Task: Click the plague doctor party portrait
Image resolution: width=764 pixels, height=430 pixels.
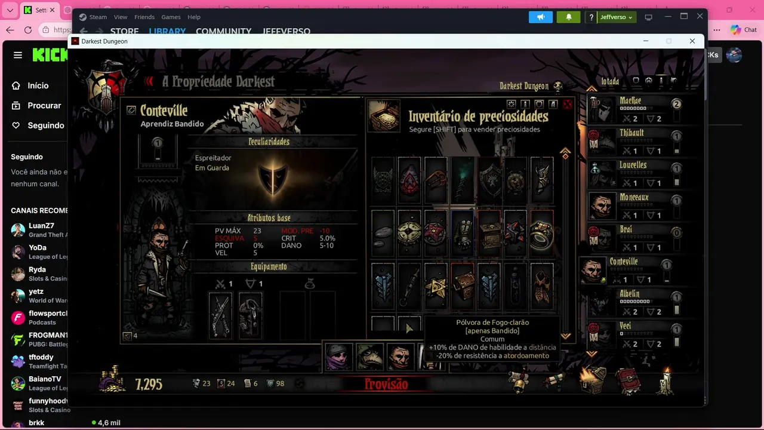Action: click(x=370, y=357)
